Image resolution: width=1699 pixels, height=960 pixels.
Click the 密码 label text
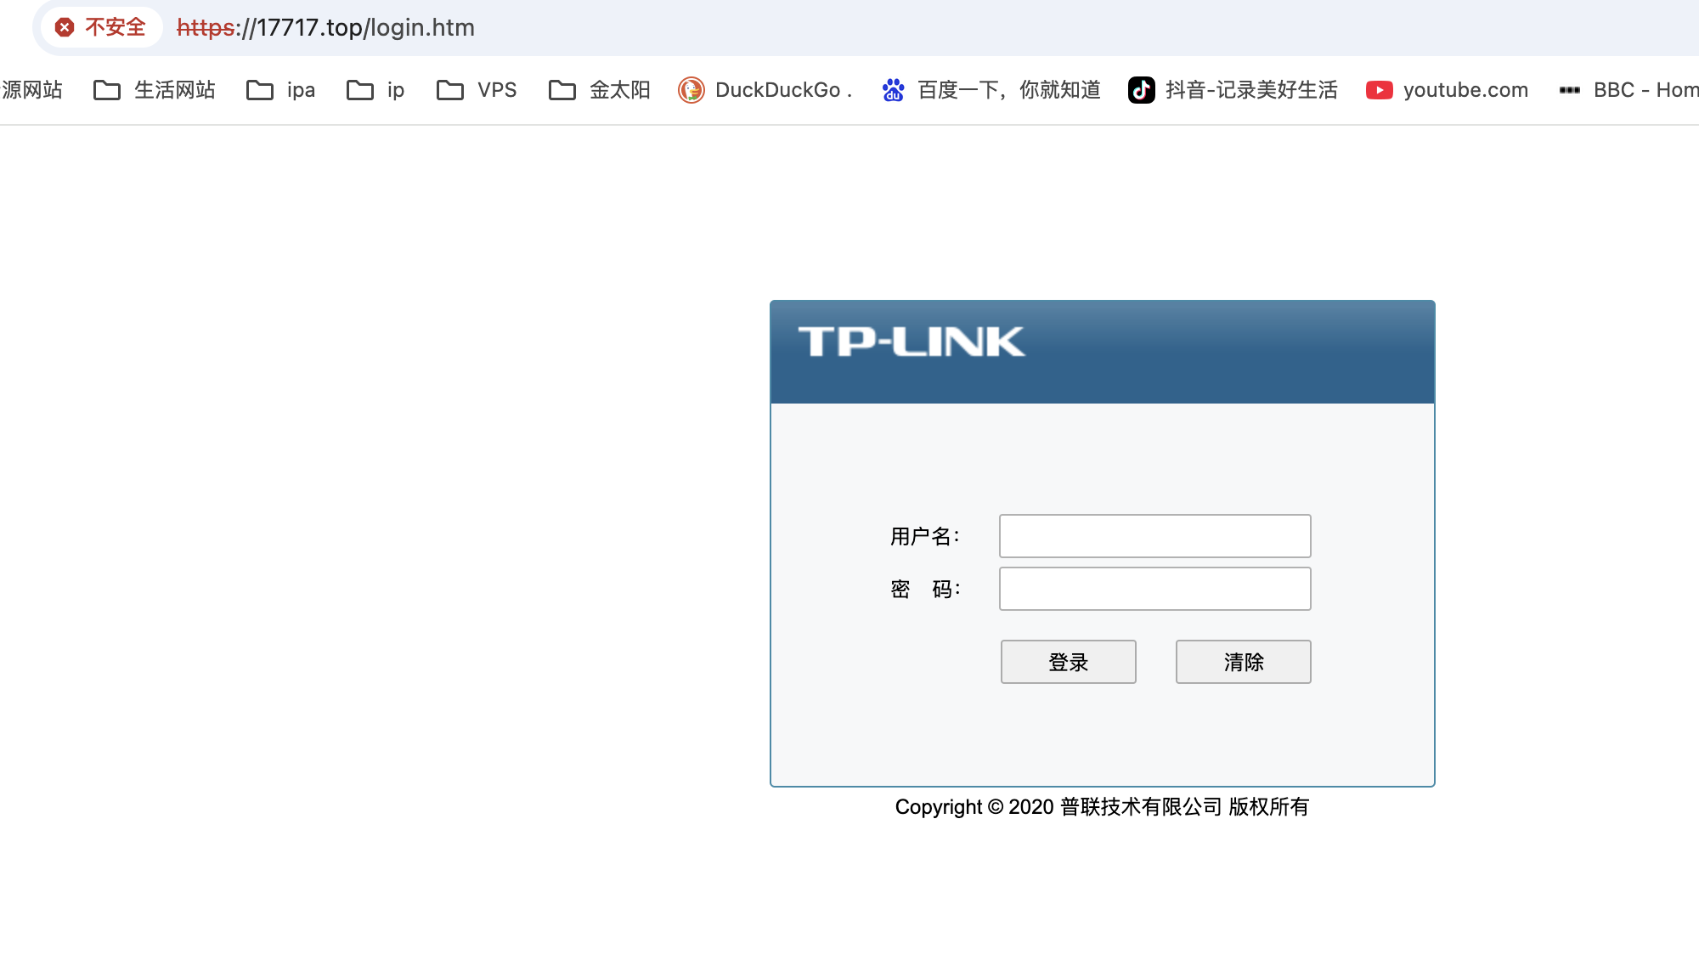pyautogui.click(x=925, y=589)
